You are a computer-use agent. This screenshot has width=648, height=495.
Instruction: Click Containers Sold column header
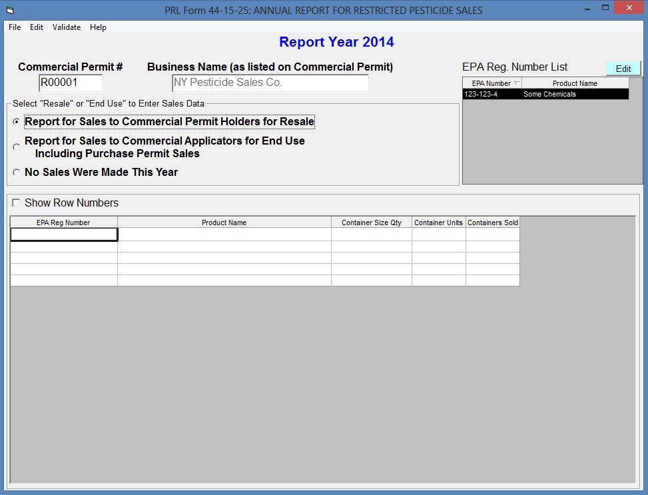click(493, 222)
